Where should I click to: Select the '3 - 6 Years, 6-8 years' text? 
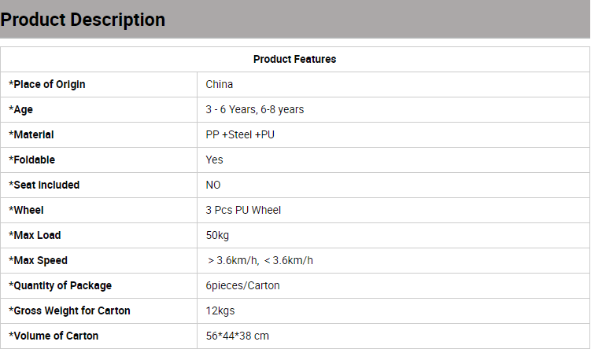point(255,109)
